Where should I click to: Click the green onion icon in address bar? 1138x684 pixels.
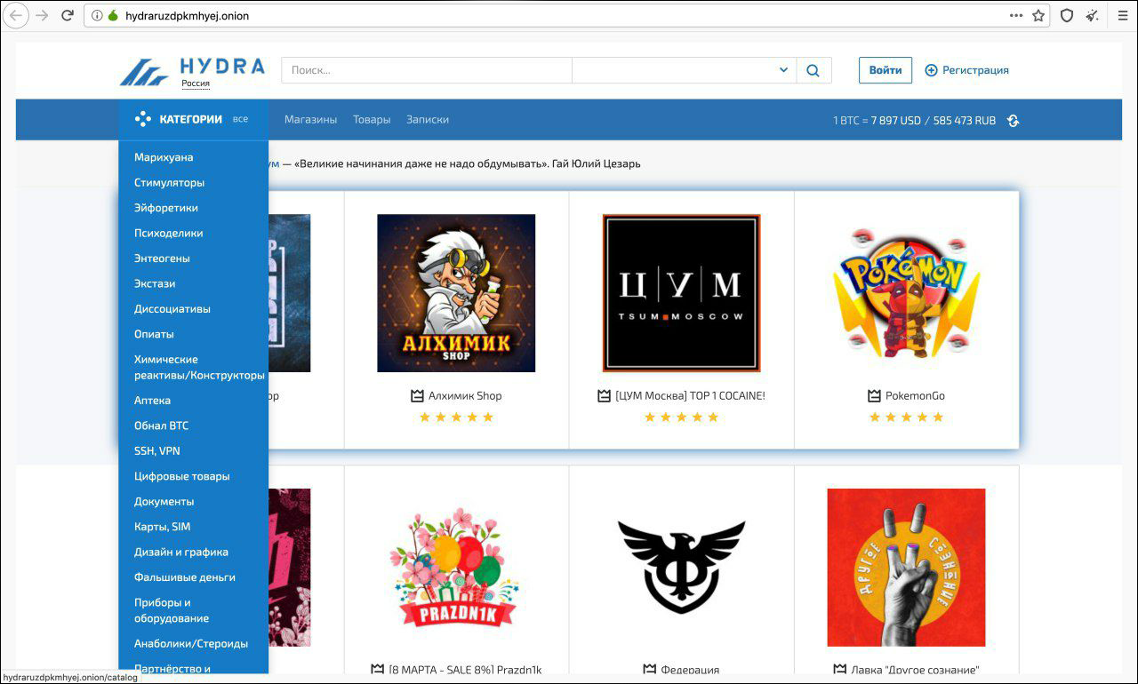[113, 16]
